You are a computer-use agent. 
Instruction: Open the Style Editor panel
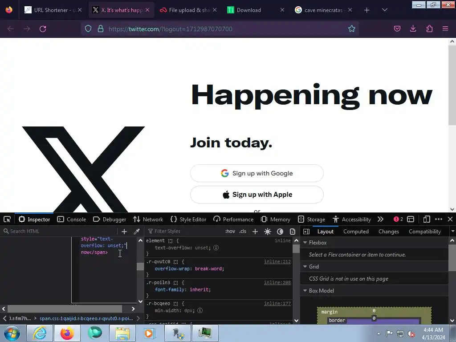click(188, 219)
